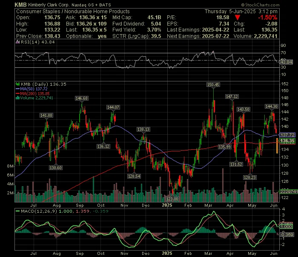Click the Bid 136.26 x 109 value

(92, 24)
